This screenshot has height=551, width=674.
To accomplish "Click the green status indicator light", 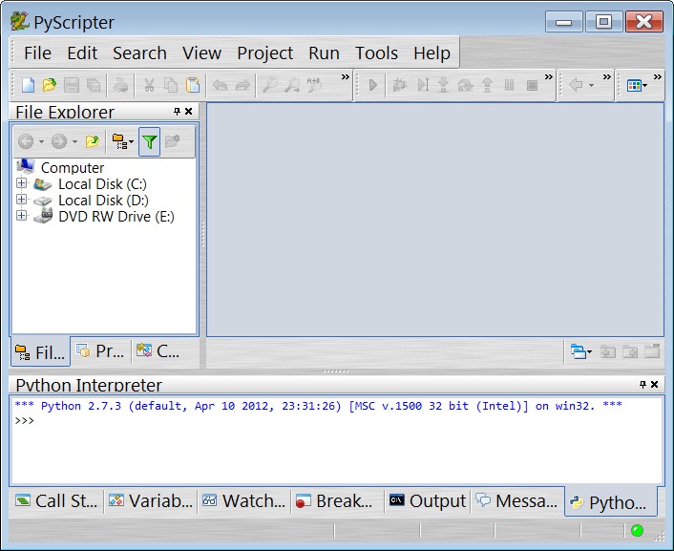I will point(637,530).
